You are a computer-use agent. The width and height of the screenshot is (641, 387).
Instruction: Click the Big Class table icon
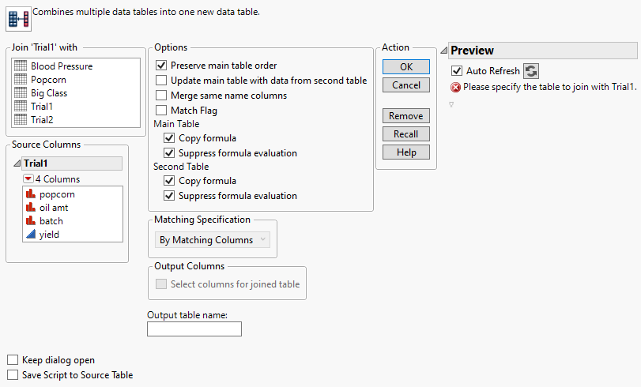click(x=21, y=93)
